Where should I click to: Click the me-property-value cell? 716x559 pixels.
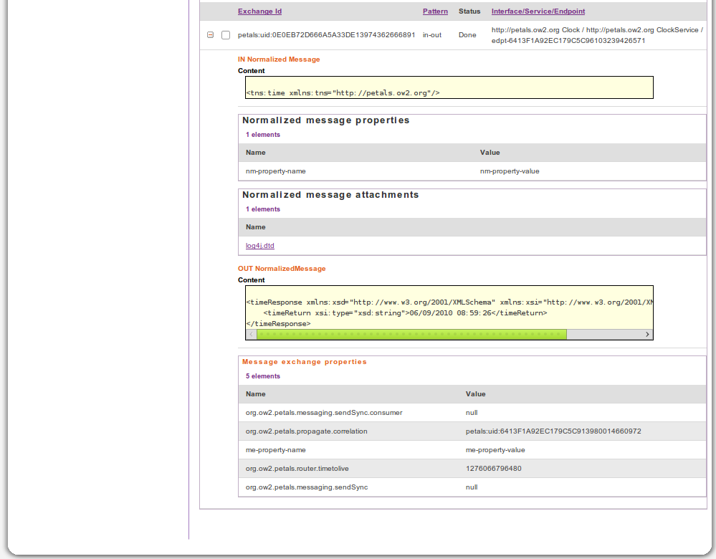coord(495,450)
